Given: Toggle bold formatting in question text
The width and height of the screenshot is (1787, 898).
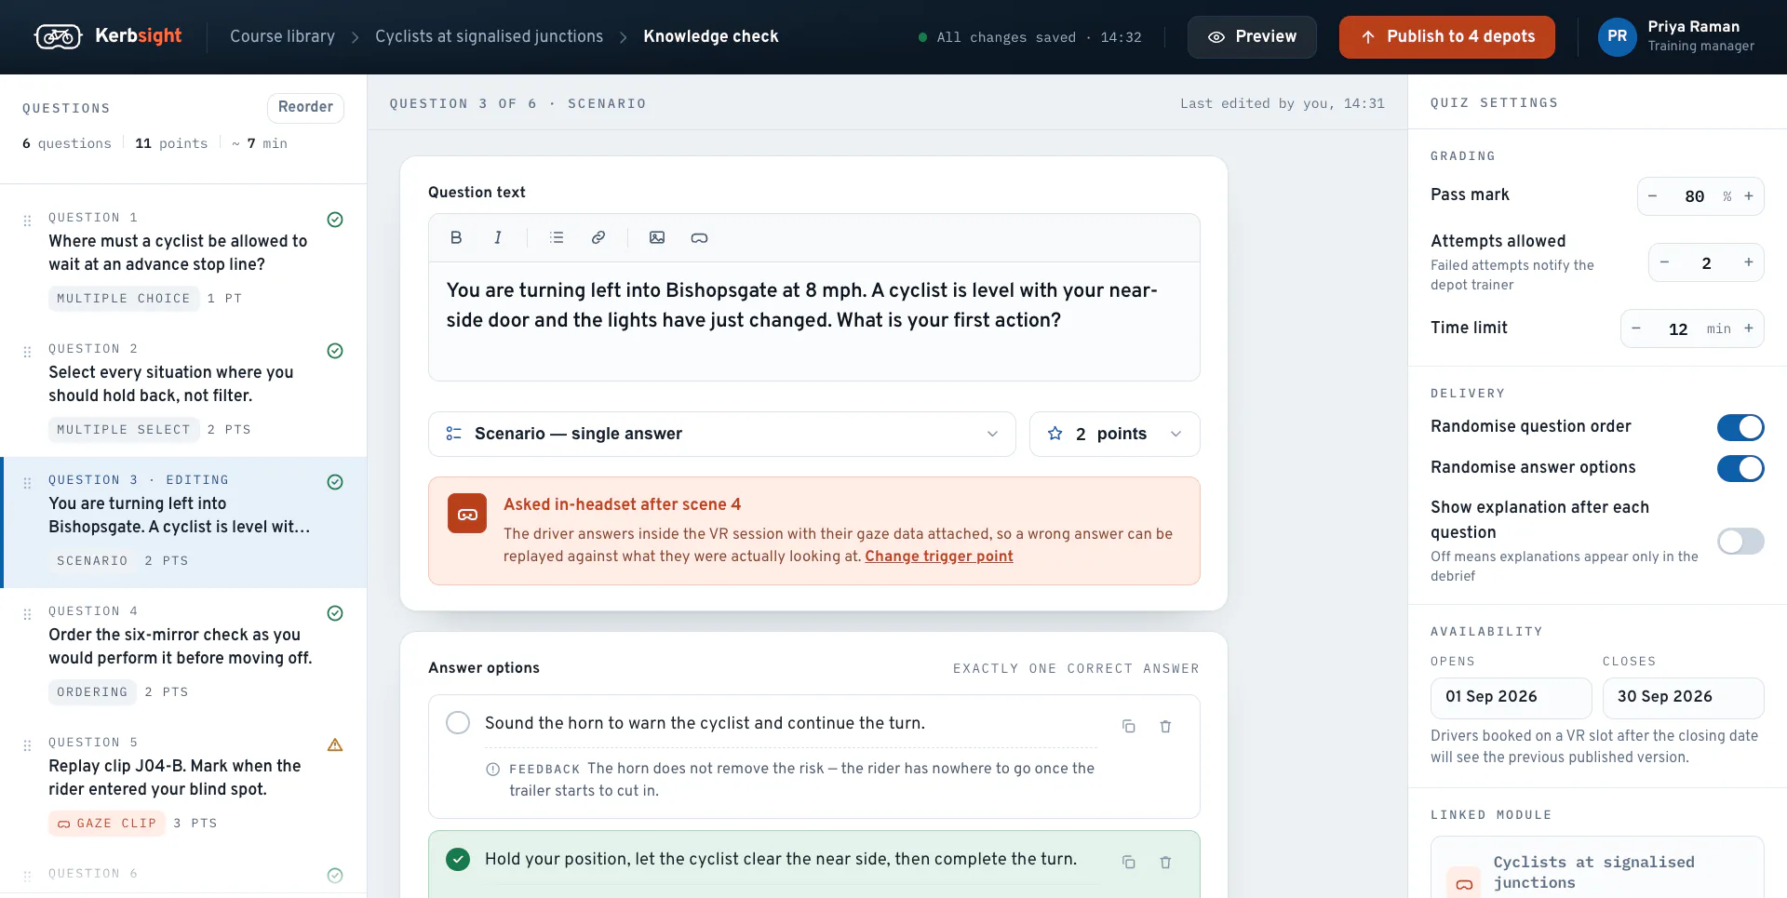Looking at the screenshot, I should coord(456,237).
